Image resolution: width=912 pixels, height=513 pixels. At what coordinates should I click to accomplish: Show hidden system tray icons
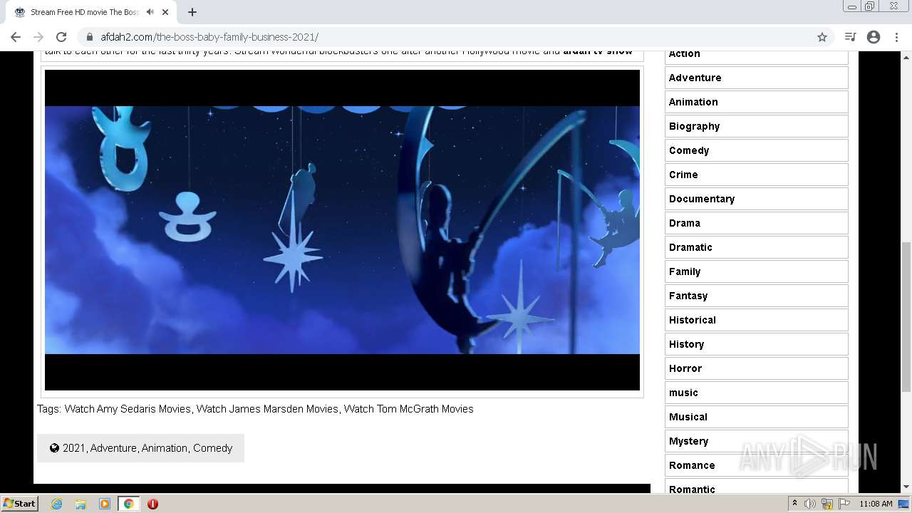click(794, 504)
